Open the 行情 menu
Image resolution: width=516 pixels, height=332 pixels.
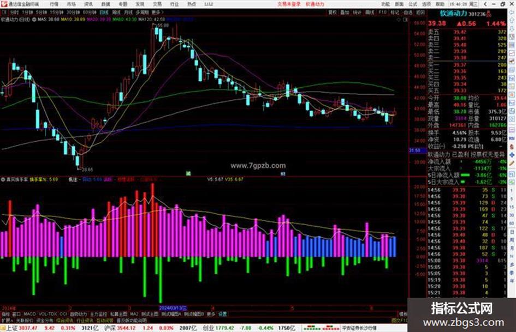point(54,4)
